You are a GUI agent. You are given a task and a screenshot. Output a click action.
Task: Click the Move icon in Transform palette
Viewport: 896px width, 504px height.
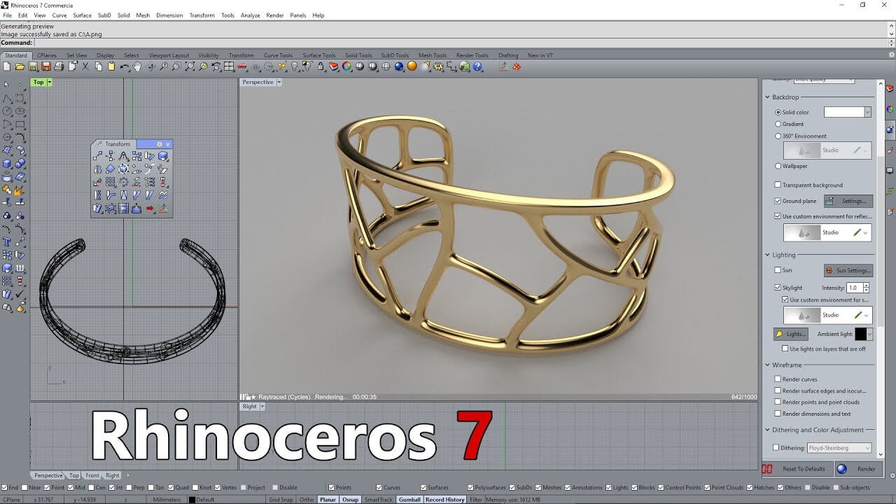(x=97, y=156)
